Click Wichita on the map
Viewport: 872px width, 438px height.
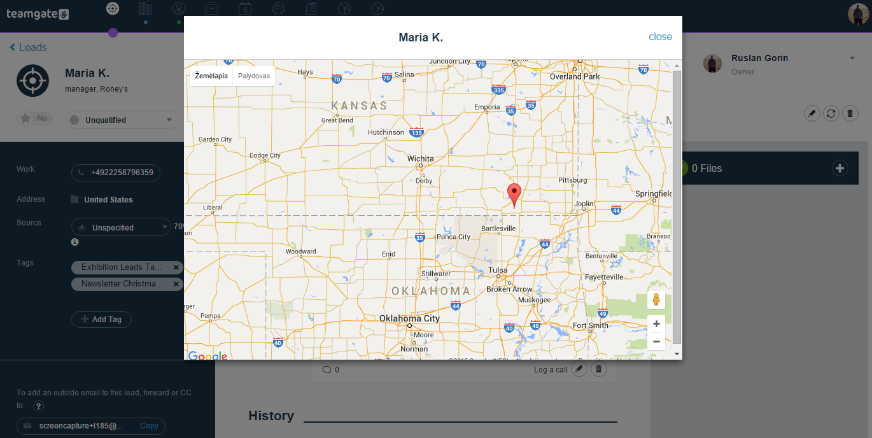pos(421,159)
